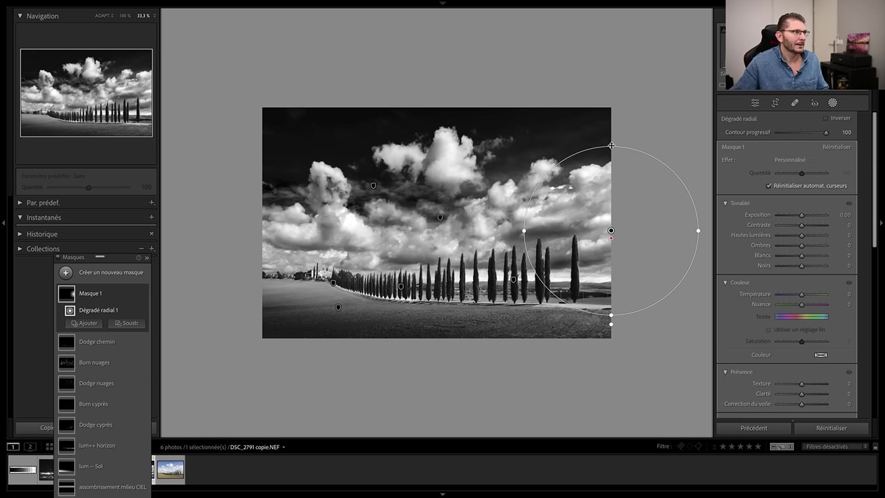Image resolution: width=885 pixels, height=498 pixels.
Task: Click Réinitialiser button at panel bottom
Action: coord(831,428)
